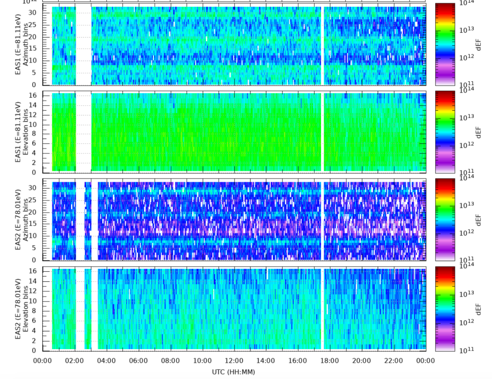Click the third panel's dEF color bar
This screenshot has width=492, height=379.
[445, 219]
